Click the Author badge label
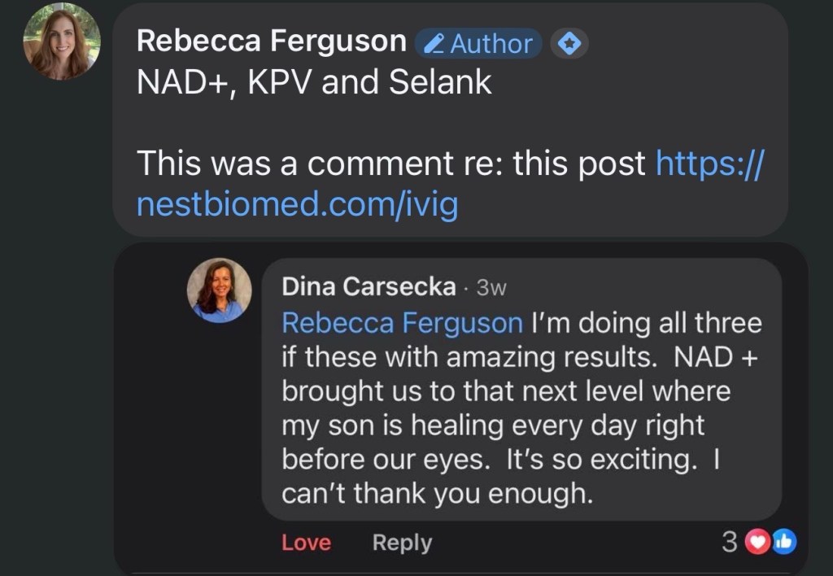 (491, 43)
